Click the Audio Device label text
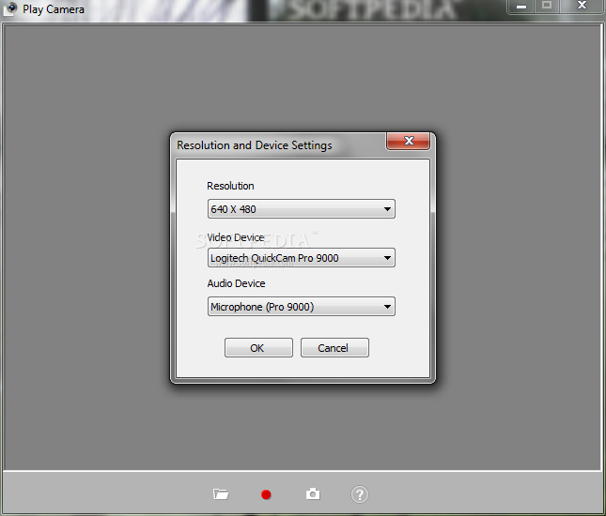606x516 pixels. [236, 283]
